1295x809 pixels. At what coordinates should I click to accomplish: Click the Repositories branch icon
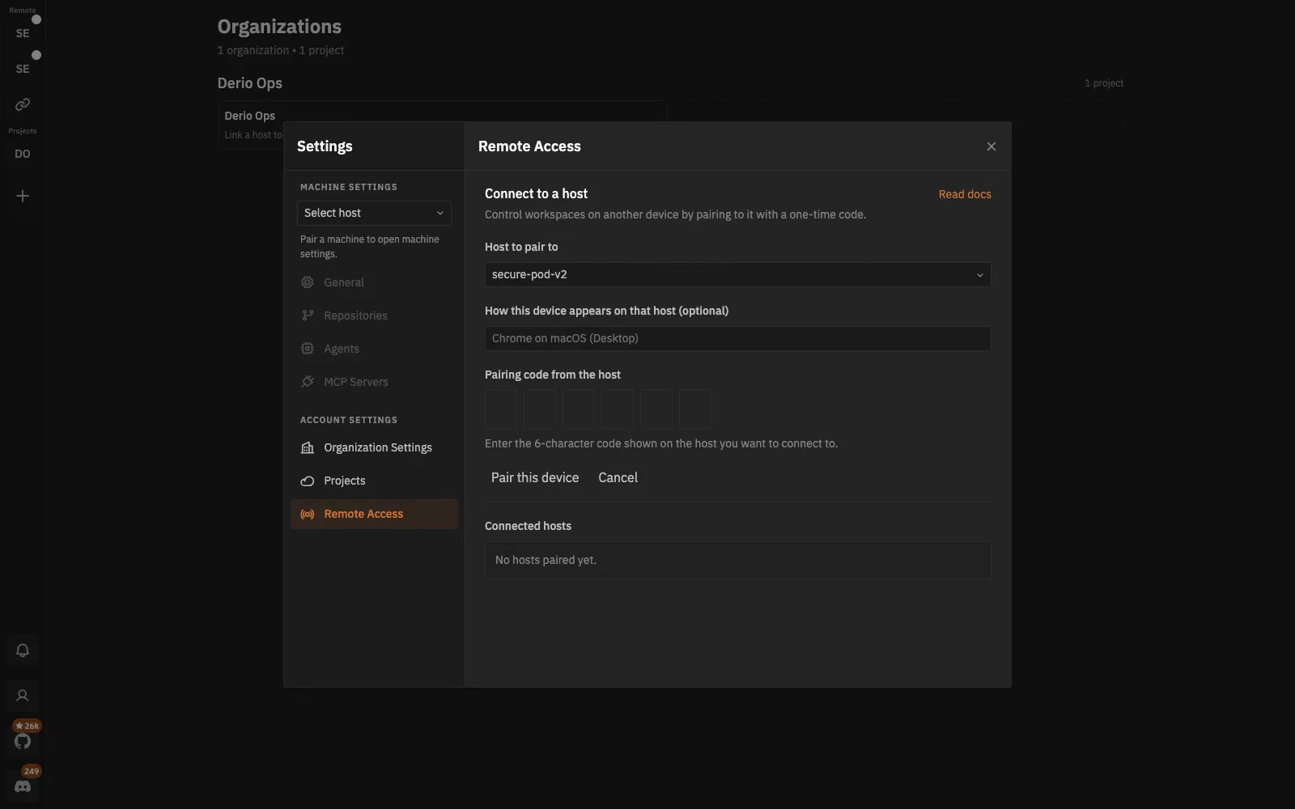pyautogui.click(x=308, y=316)
